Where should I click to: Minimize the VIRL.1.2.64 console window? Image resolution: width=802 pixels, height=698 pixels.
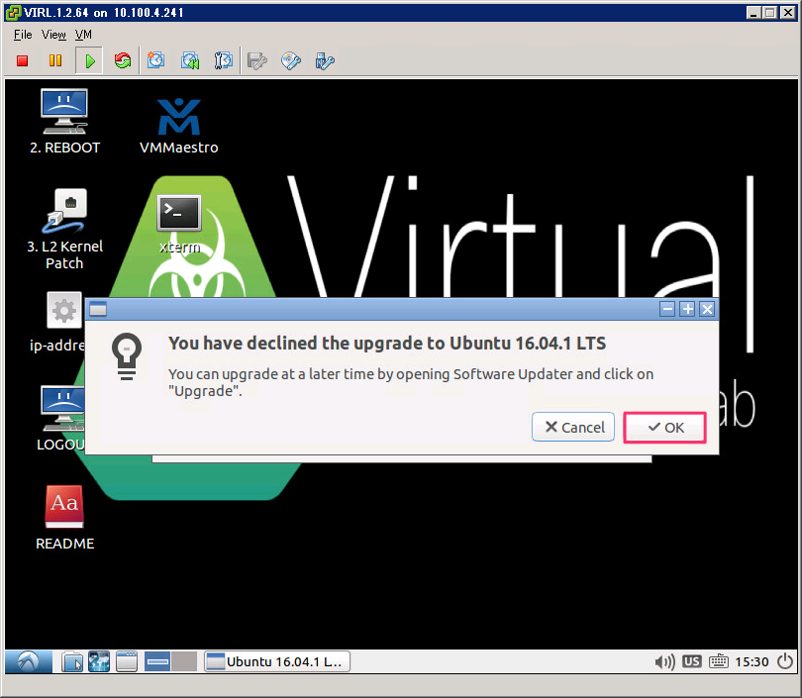coord(752,13)
